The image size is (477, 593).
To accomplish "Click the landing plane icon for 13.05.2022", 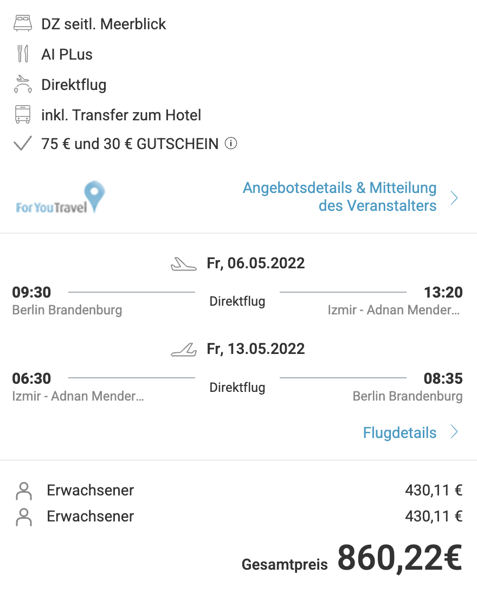I will 184,350.
